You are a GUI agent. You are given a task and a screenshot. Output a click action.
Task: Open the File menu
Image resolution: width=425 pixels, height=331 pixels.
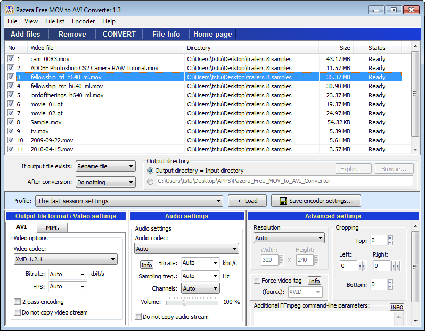[x=12, y=21]
